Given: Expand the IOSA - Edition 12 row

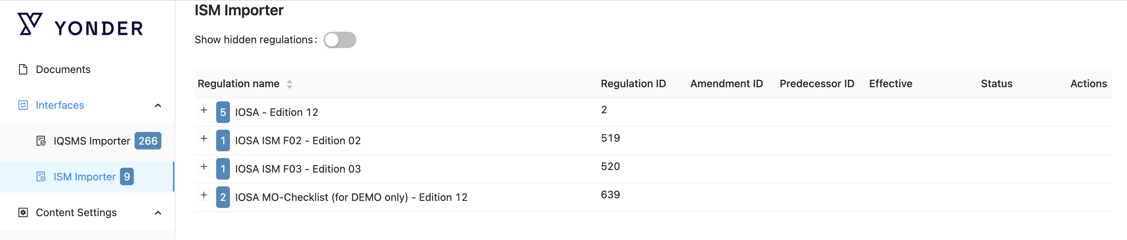Looking at the screenshot, I should tap(204, 110).
